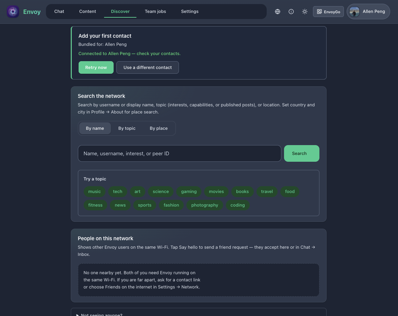Click the green Search button
Image resolution: width=398 pixels, height=316 pixels.
(x=301, y=154)
